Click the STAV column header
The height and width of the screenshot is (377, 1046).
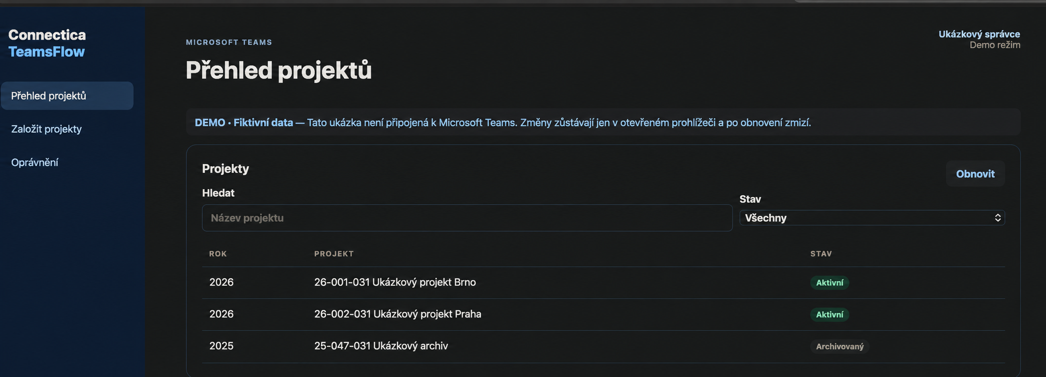[x=821, y=254]
